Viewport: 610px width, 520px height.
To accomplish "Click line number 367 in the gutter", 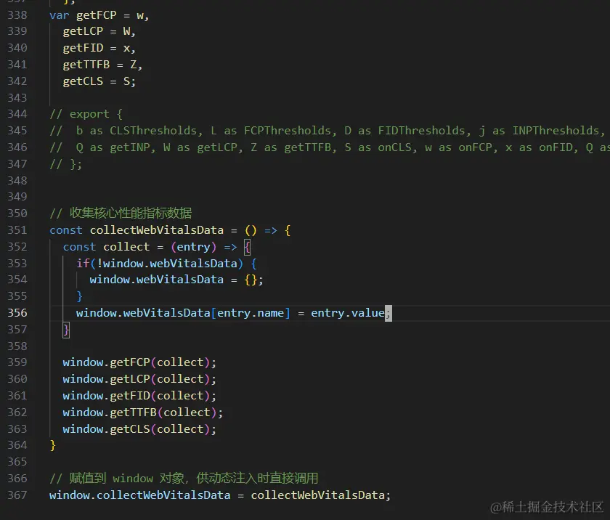I will tap(17, 495).
